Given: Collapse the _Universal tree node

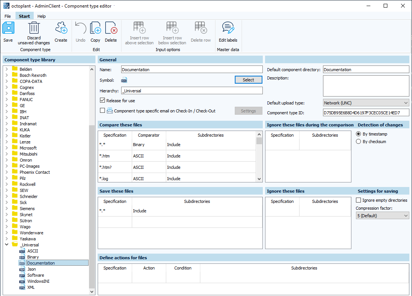Looking at the screenshot, I should [7, 245].
